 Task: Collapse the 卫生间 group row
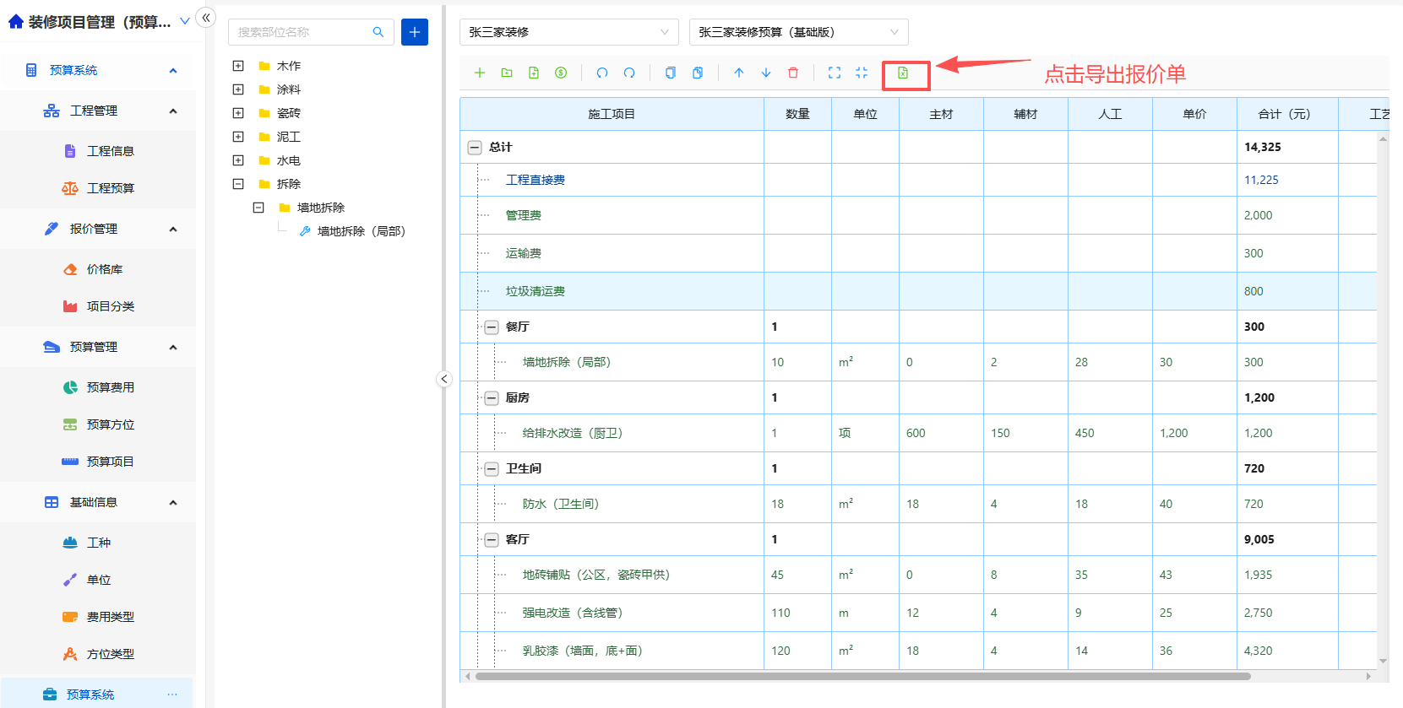pyautogui.click(x=492, y=468)
